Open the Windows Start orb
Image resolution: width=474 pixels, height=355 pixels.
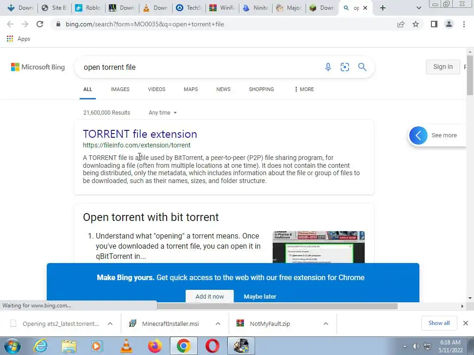(x=12, y=346)
